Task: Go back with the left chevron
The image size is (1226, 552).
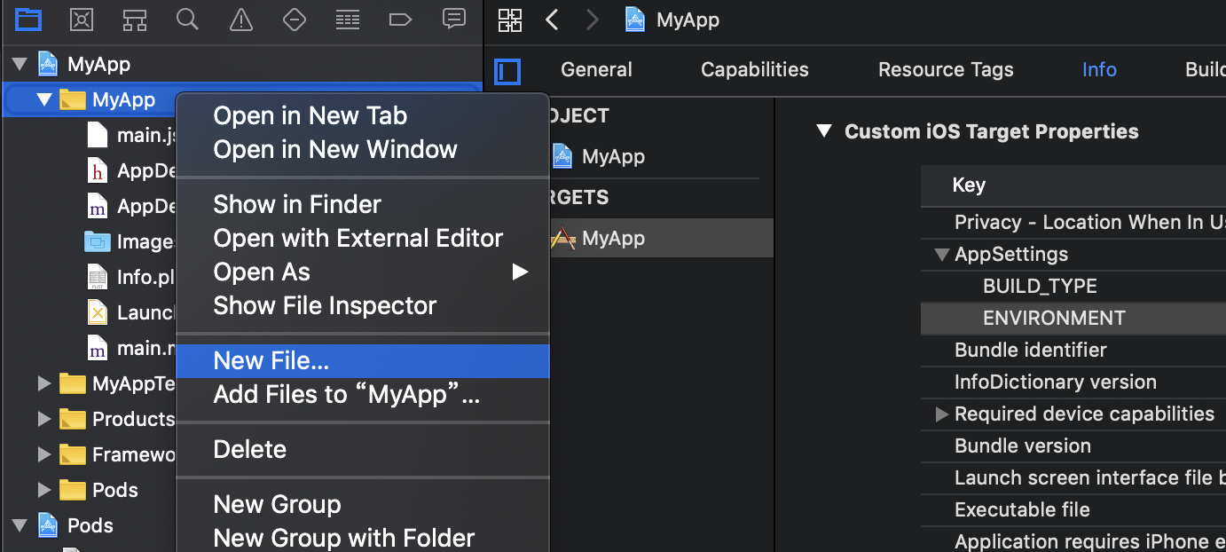Action: pyautogui.click(x=552, y=20)
